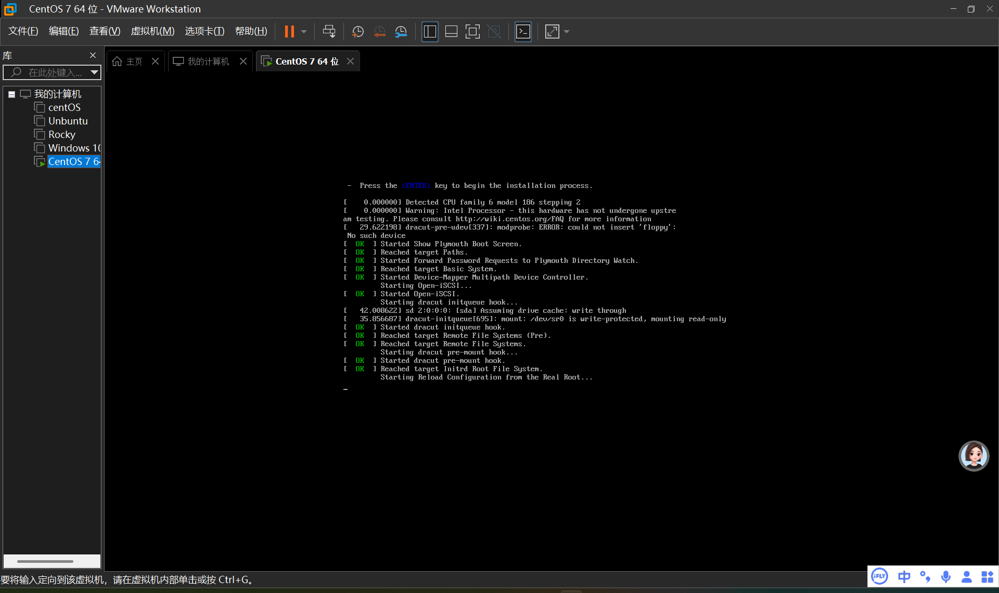Close the 我的计算机 tab
999x593 pixels.
243,61
